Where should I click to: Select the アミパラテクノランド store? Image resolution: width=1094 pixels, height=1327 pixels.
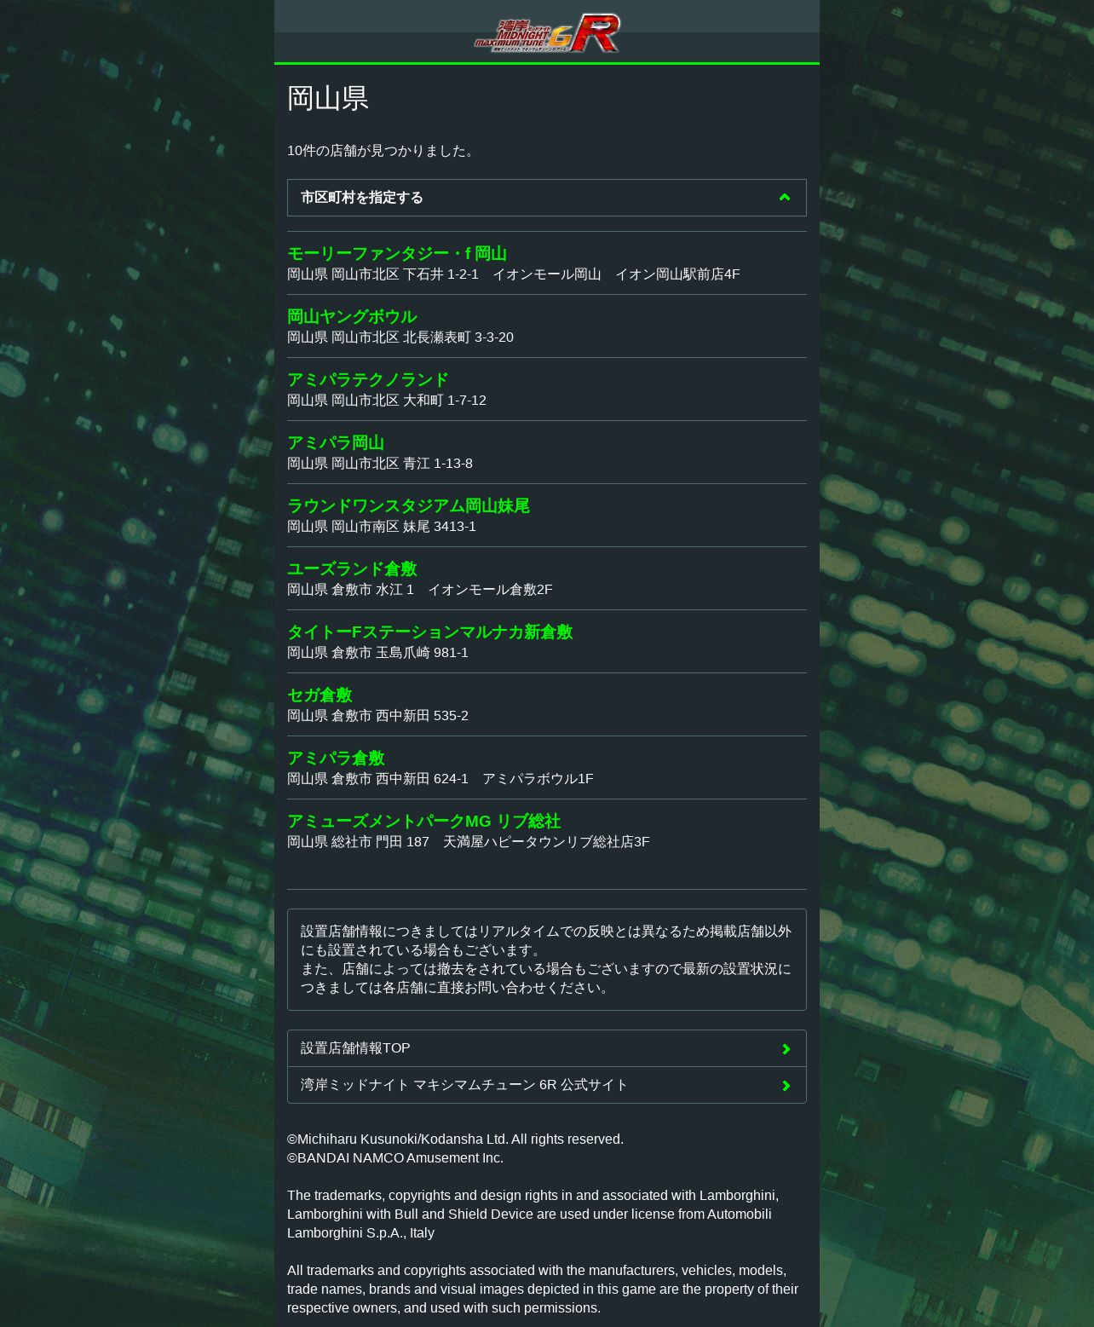point(368,379)
